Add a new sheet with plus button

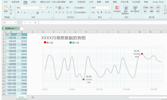coord(33,97)
